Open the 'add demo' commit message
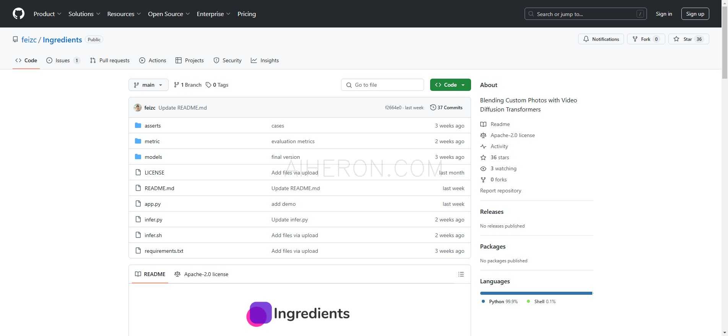The image size is (728, 336). [283, 204]
